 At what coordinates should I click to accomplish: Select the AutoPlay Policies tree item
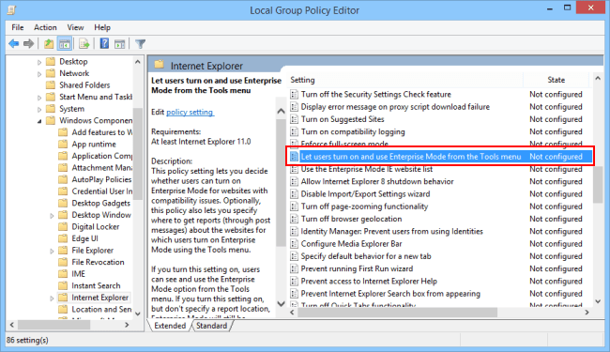click(101, 179)
